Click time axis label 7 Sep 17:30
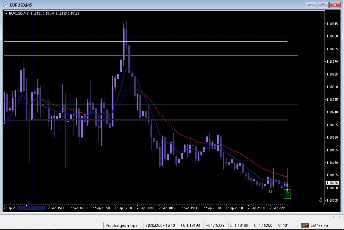344x230 pixels. click(x=123, y=208)
